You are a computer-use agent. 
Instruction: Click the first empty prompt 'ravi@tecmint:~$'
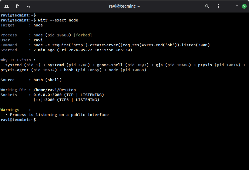18,15
